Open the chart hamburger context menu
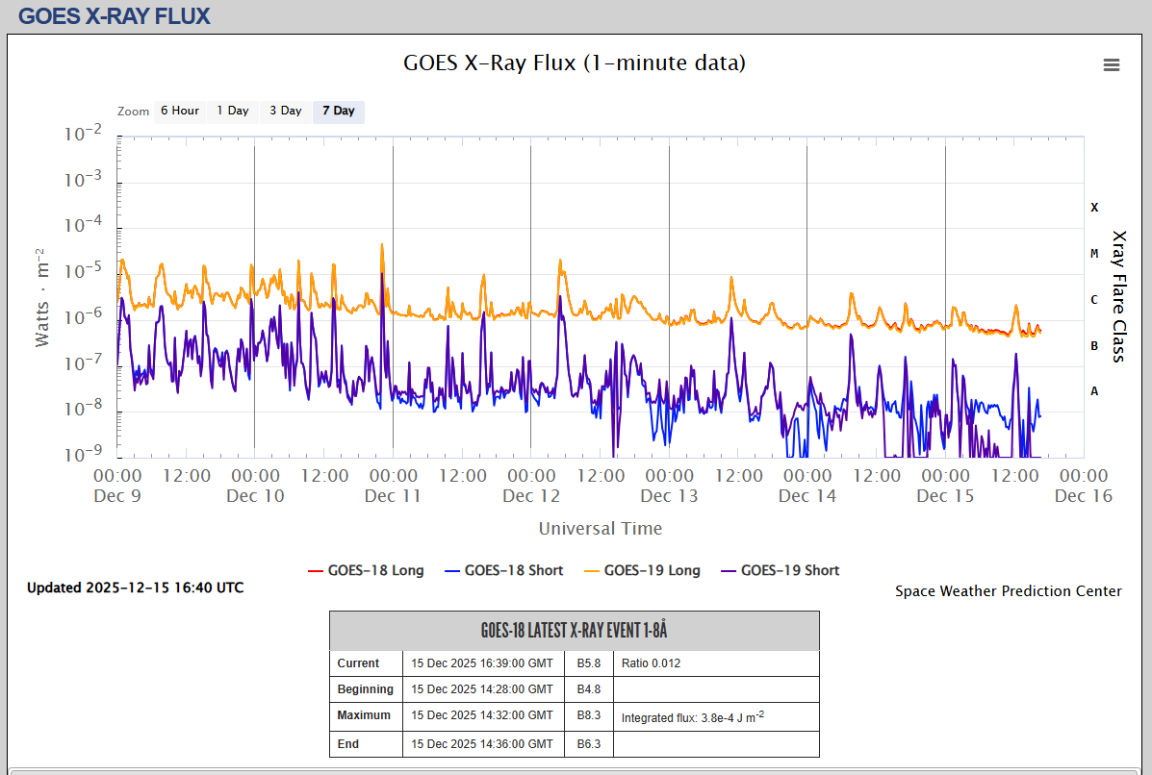The width and height of the screenshot is (1152, 775). coord(1112,65)
